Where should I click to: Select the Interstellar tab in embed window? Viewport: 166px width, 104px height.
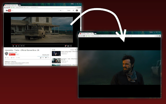86,34
